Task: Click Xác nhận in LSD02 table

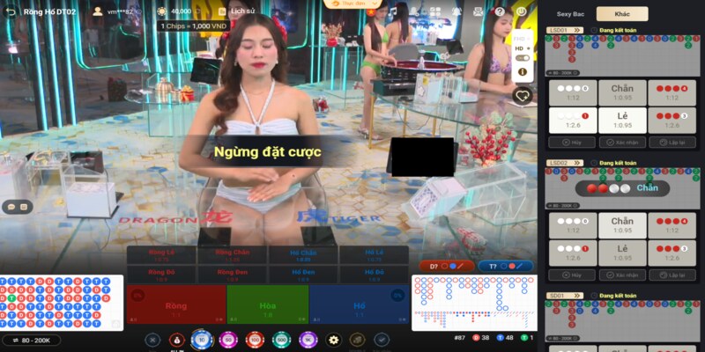Action: point(622,275)
